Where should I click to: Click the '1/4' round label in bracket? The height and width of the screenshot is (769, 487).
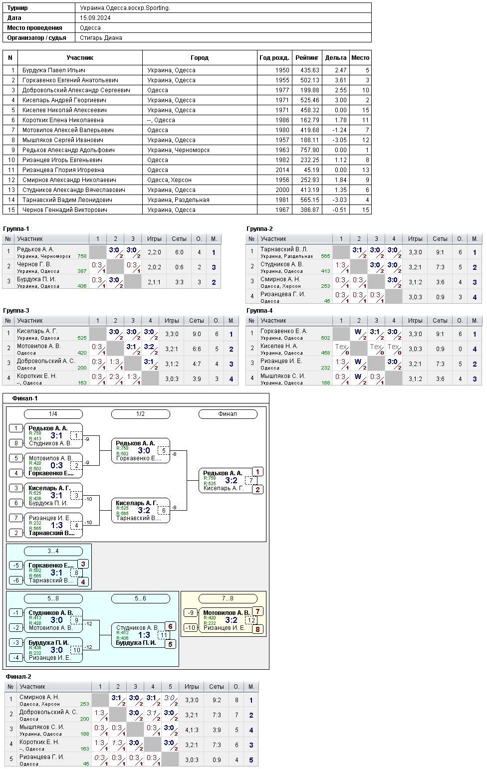(x=53, y=414)
